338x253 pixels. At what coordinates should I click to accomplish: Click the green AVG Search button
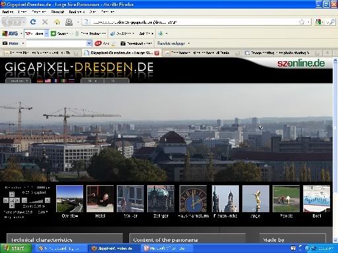click(x=59, y=34)
